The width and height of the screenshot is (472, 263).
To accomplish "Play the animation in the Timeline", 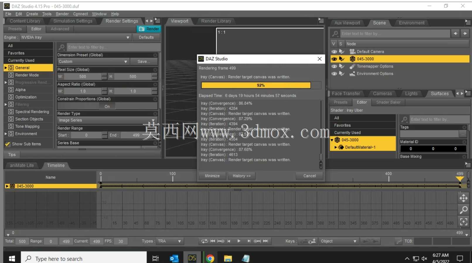I will [x=239, y=241].
